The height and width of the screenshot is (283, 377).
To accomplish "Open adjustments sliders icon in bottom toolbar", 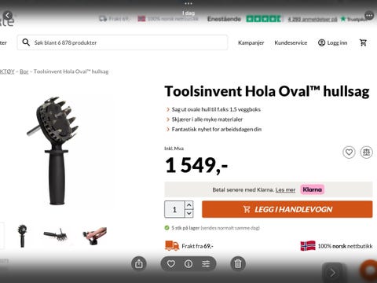I will pyautogui.click(x=206, y=264).
